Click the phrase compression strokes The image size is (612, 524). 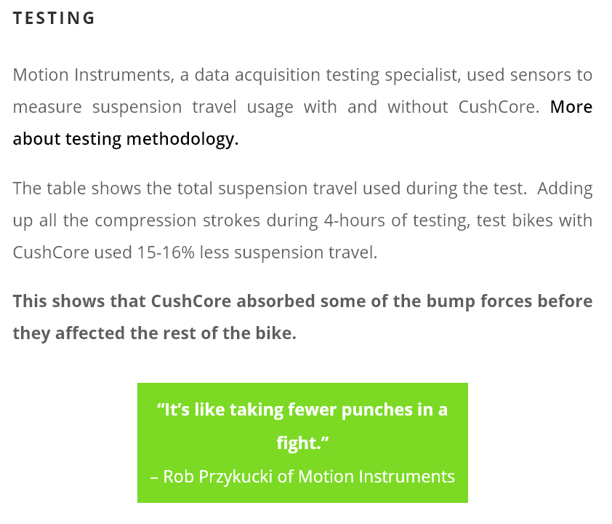[x=177, y=221]
